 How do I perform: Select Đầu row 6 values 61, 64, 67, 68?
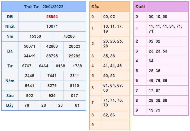pyautogui.click(x=113, y=88)
